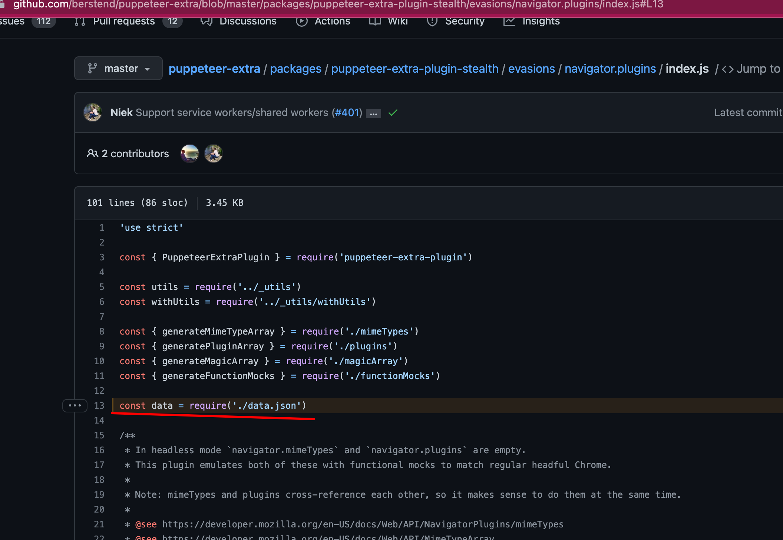Click the green commit status checkmark
Image resolution: width=783 pixels, height=540 pixels.
(x=393, y=113)
